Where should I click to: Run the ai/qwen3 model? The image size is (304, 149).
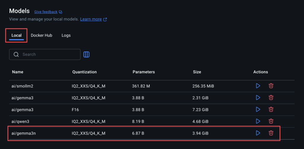(x=258, y=121)
